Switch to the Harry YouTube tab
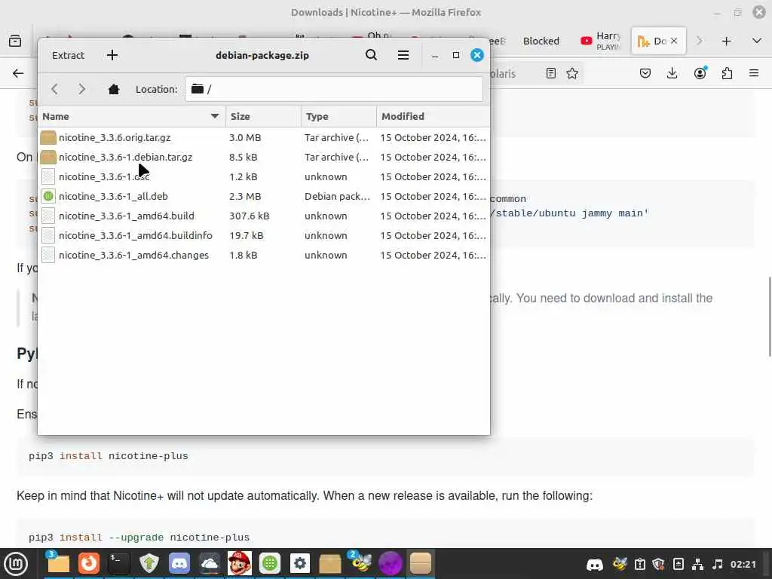 pyautogui.click(x=601, y=41)
